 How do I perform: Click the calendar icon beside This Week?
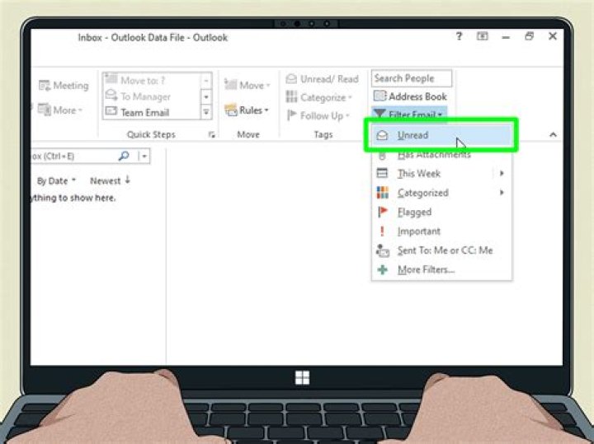(x=382, y=173)
